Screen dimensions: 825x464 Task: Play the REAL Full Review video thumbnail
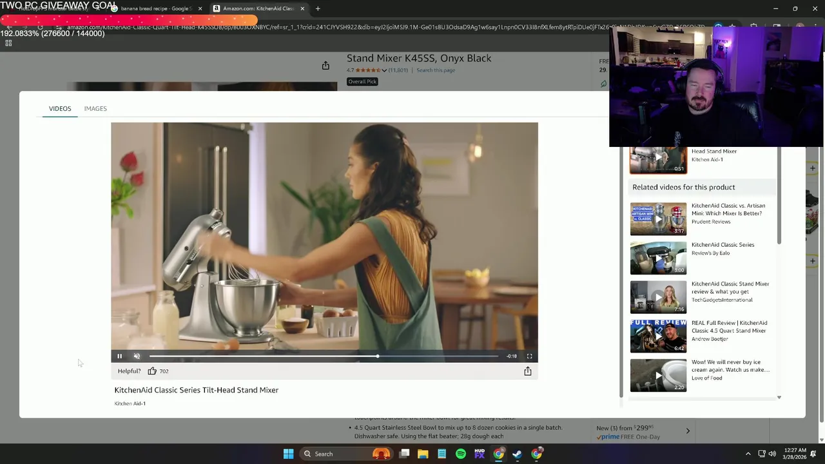pyautogui.click(x=658, y=336)
